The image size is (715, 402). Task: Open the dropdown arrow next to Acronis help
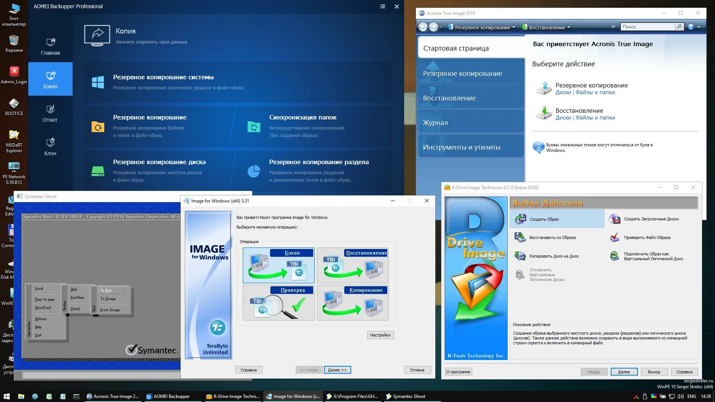[x=699, y=27]
